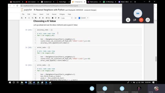The image size is (165, 93).
Task: Switch to the Home Page tab
Action: (x=63, y=2)
